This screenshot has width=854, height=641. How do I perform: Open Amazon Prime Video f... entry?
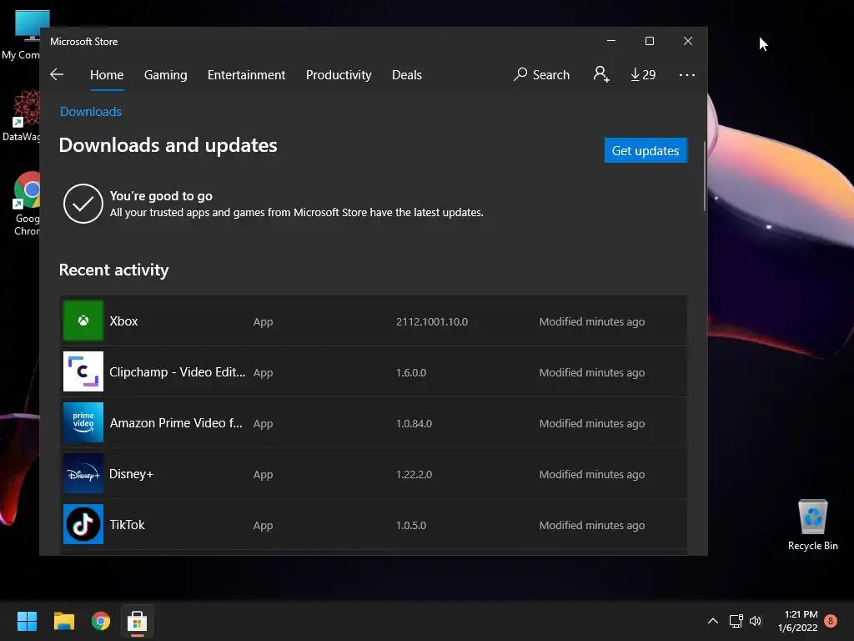click(x=176, y=423)
